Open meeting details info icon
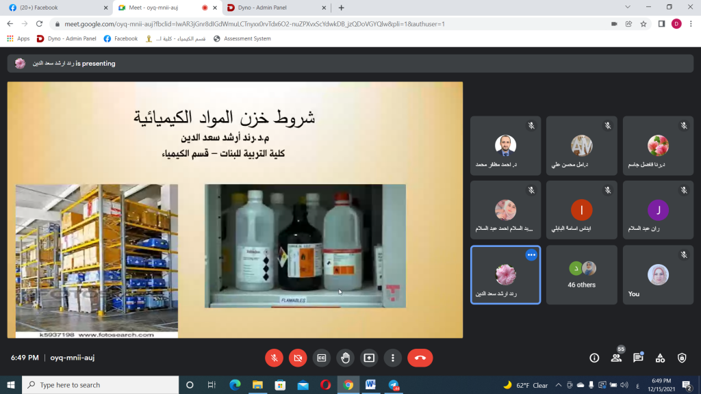The height and width of the screenshot is (394, 701). [x=594, y=358]
